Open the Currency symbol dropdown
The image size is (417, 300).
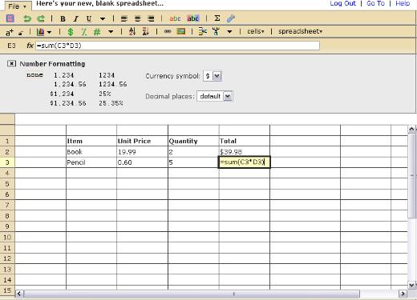coord(213,76)
